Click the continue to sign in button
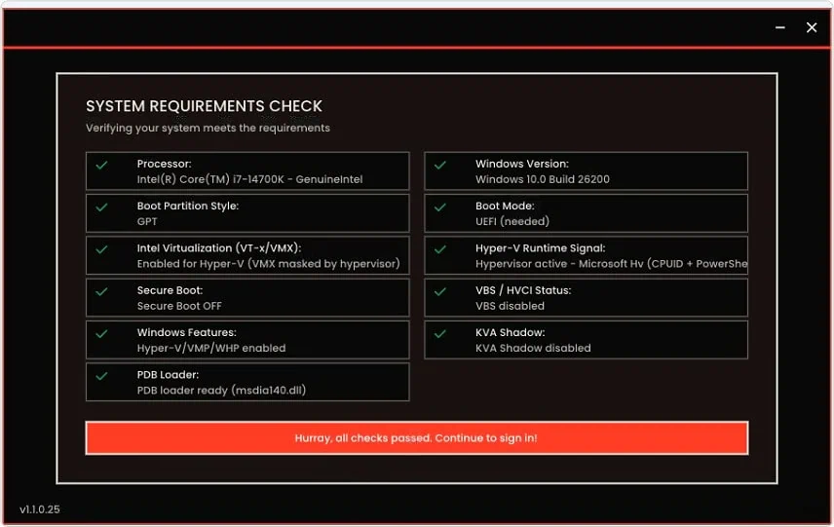The height and width of the screenshot is (527, 834). [416, 438]
